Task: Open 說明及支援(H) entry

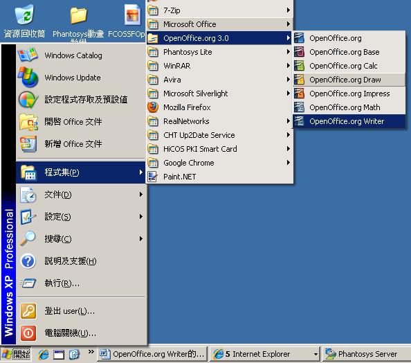Action: click(x=81, y=261)
